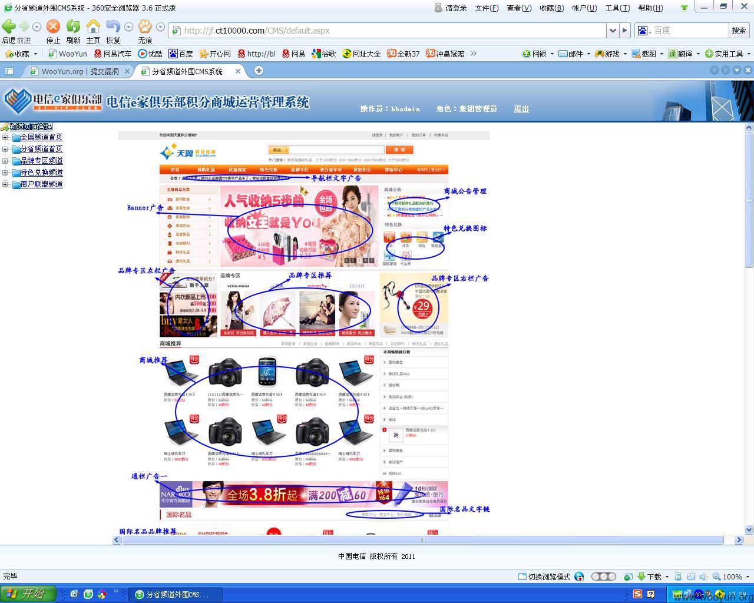Open the 特色兑换频道 link in tree
Screen dimensions: 754x603
pos(41,173)
